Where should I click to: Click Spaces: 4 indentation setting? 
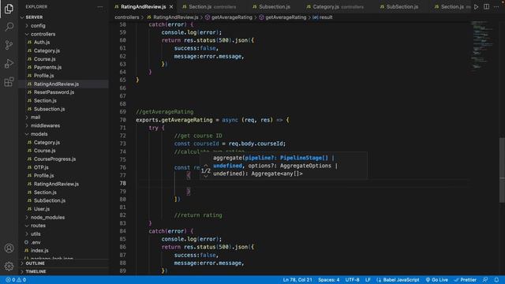(328, 280)
